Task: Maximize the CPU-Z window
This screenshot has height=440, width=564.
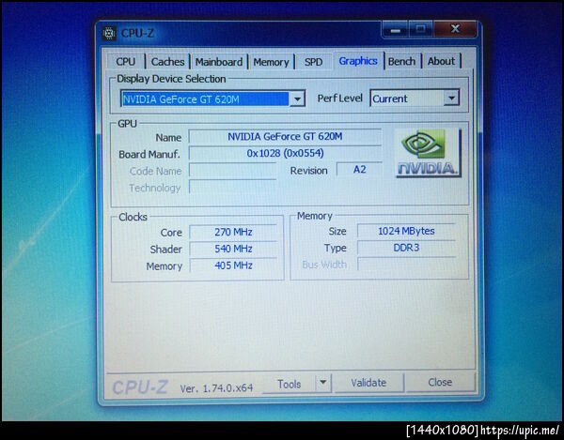Action: 421,29
